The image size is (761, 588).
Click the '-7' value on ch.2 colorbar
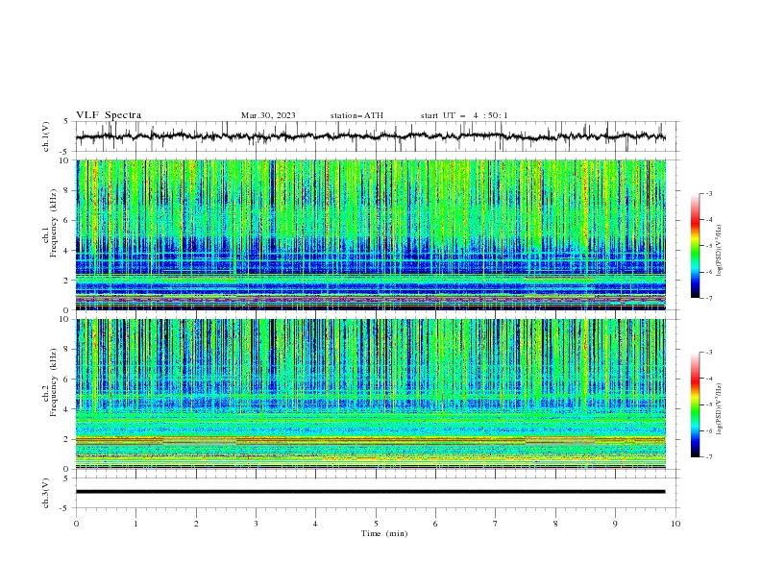[708, 456]
